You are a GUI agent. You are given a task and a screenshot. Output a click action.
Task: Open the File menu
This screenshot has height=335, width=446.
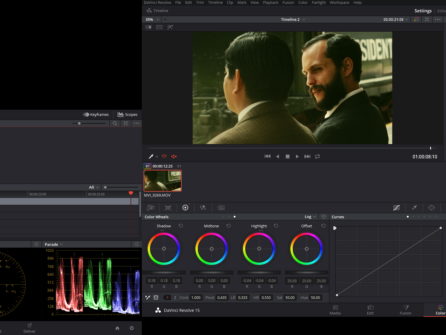[x=178, y=2]
